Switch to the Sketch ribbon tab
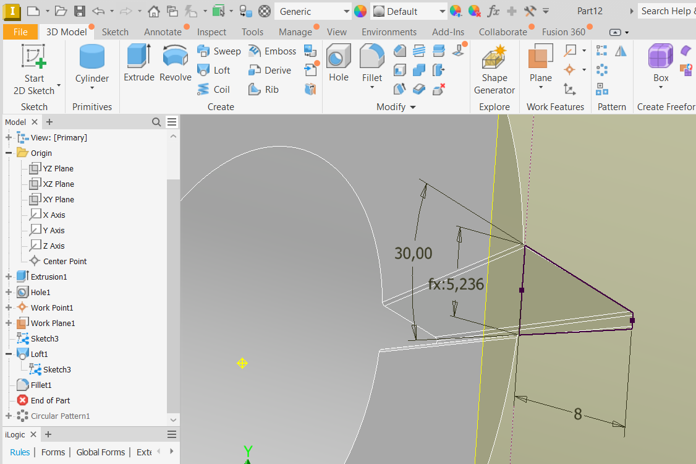 click(115, 32)
